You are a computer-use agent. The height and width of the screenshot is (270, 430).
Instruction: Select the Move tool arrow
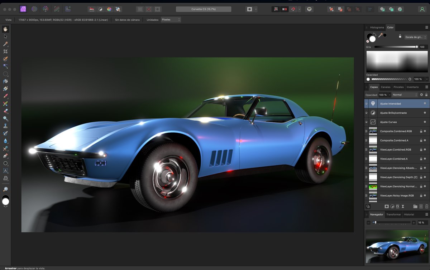pos(5,36)
